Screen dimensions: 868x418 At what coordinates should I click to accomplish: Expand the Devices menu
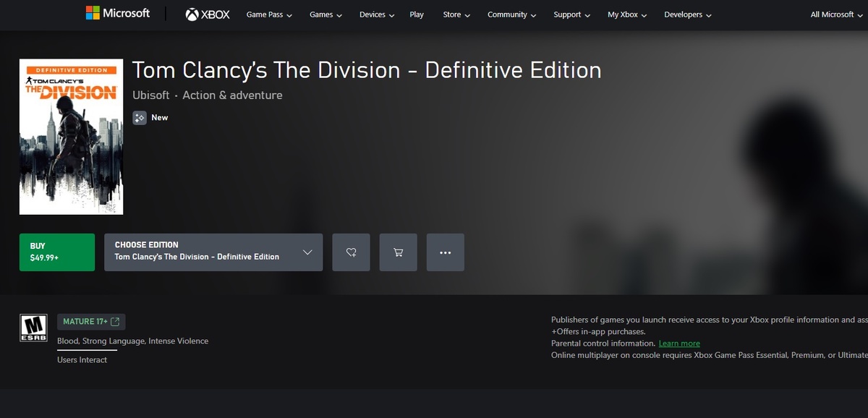click(x=377, y=14)
